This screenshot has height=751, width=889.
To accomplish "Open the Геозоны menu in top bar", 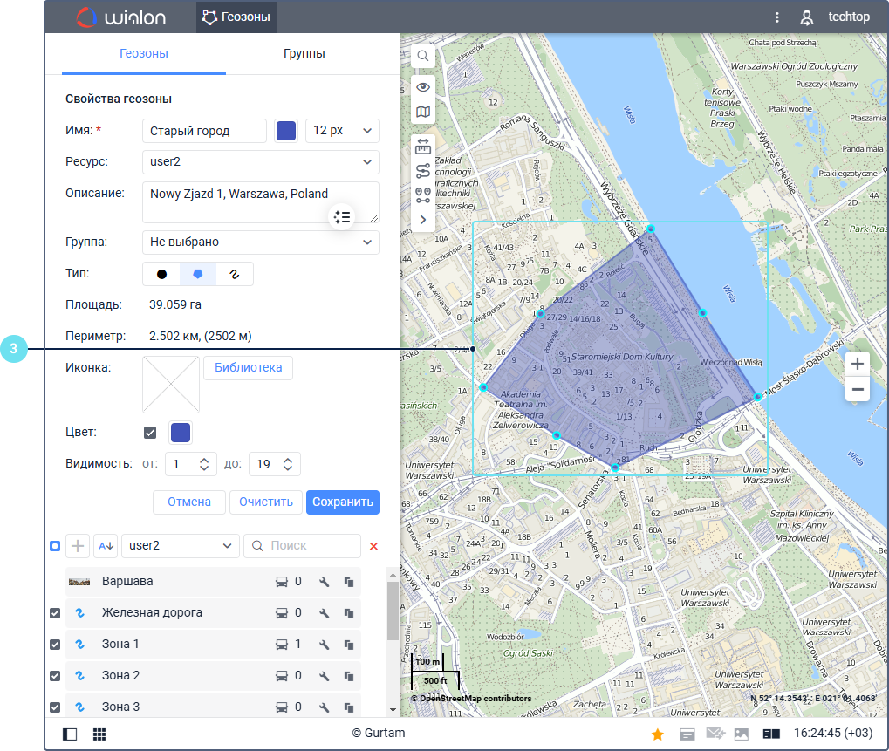I will tap(236, 17).
